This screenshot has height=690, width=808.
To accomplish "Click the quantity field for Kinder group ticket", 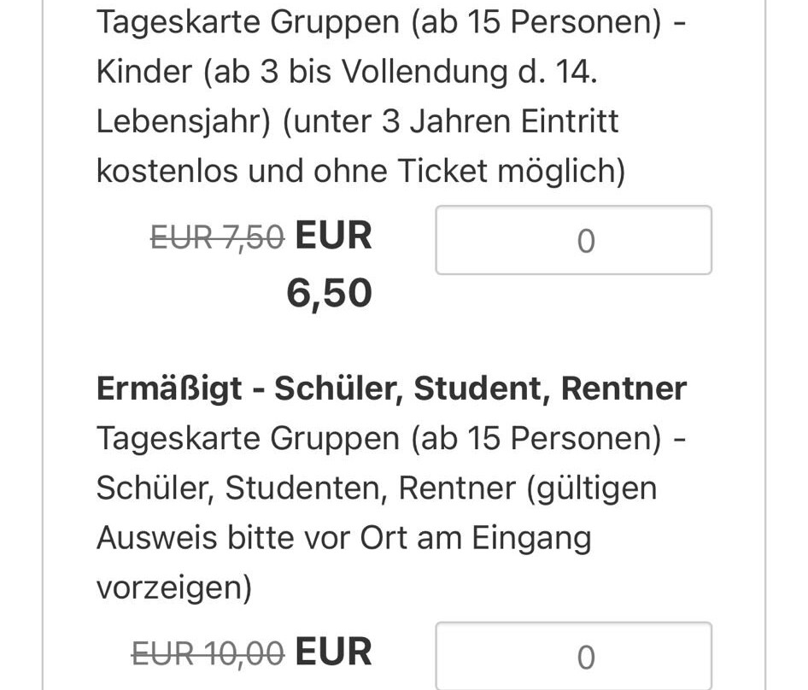I will pos(573,240).
